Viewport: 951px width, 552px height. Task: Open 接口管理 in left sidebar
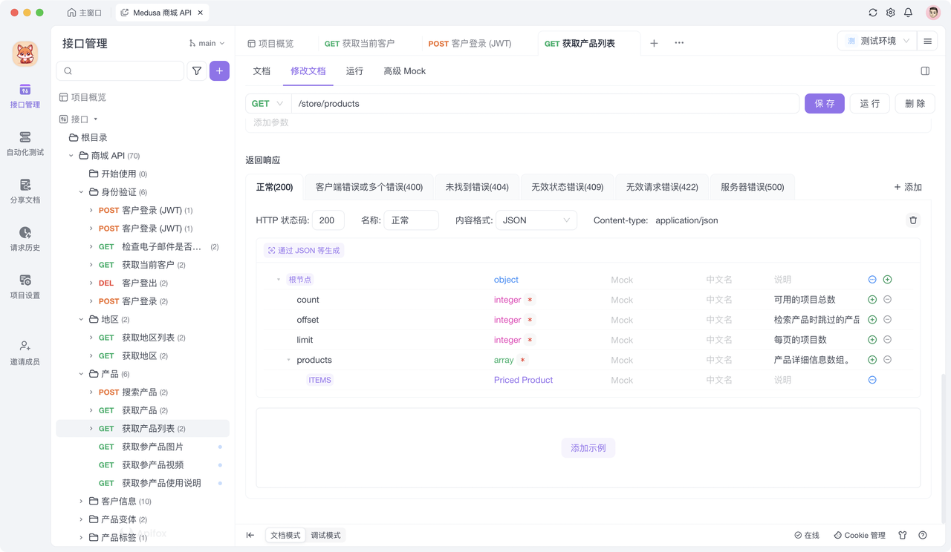tap(25, 96)
